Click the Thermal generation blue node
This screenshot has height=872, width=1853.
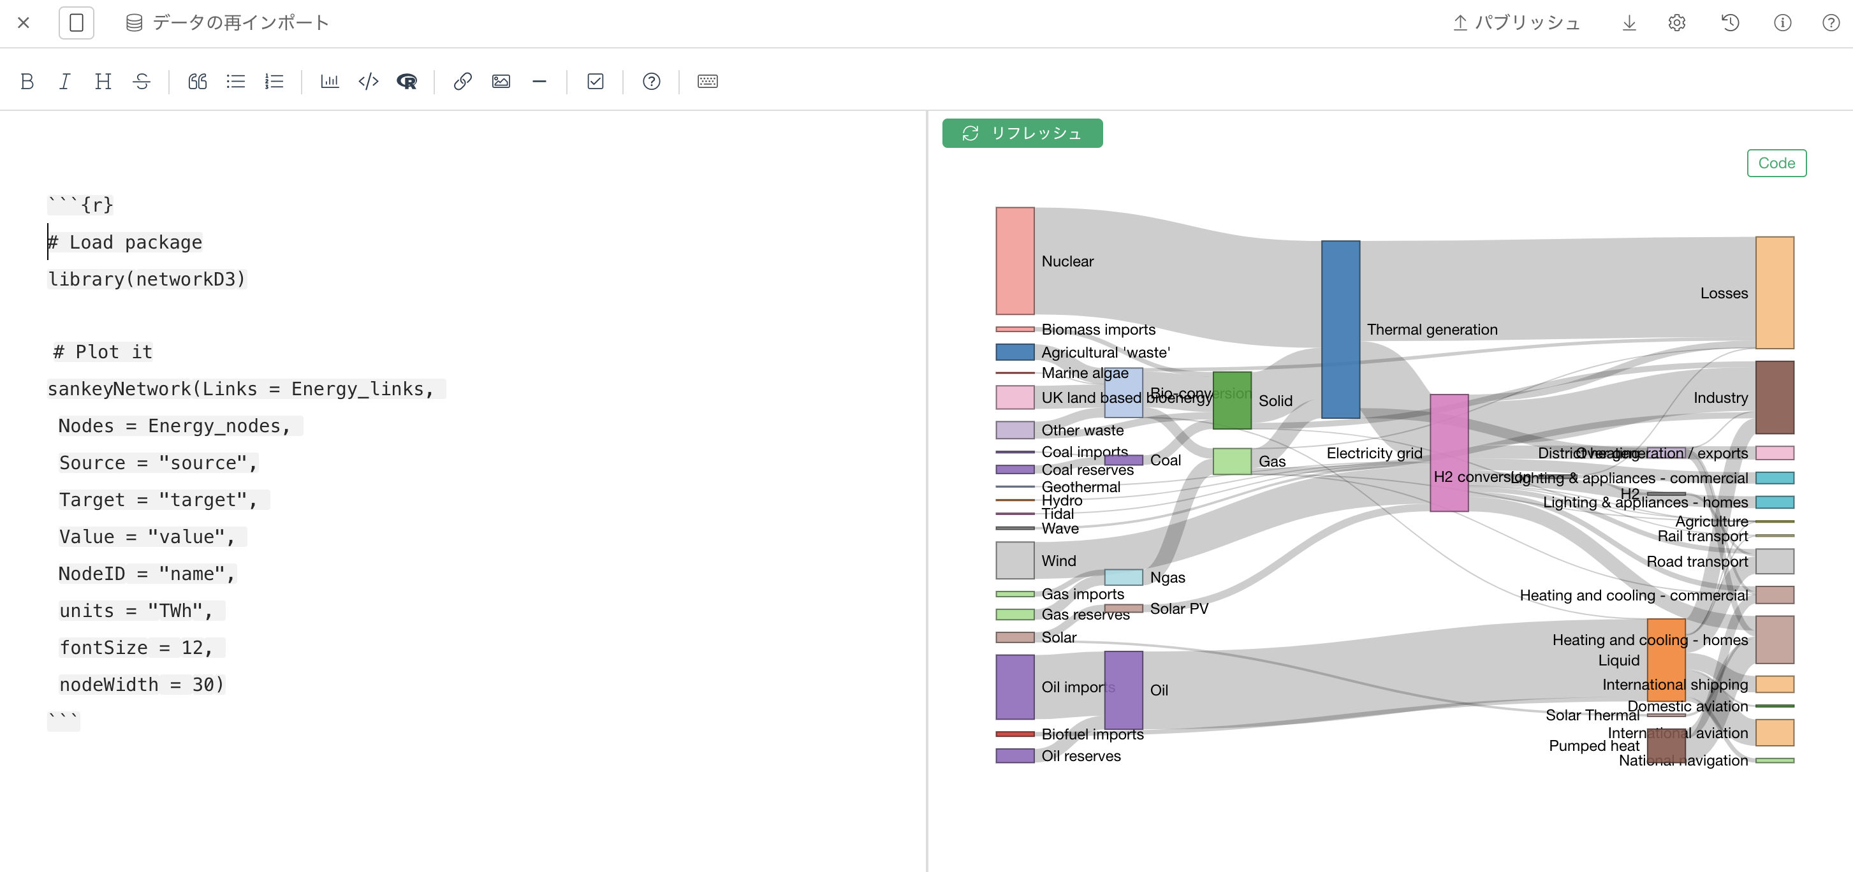tap(1340, 330)
